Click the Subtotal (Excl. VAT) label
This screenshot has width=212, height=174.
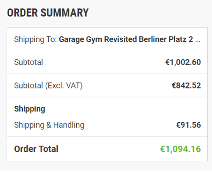coord(48,86)
